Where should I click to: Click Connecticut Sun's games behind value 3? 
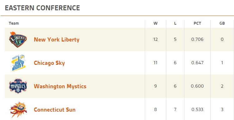222,110
